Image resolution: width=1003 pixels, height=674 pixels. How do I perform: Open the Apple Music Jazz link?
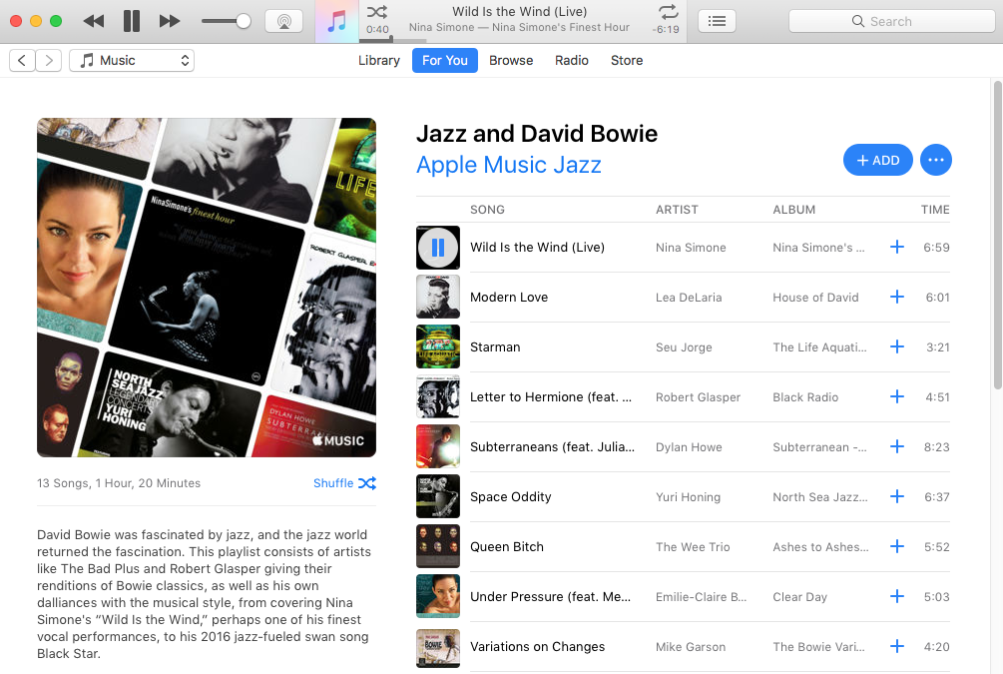click(508, 165)
